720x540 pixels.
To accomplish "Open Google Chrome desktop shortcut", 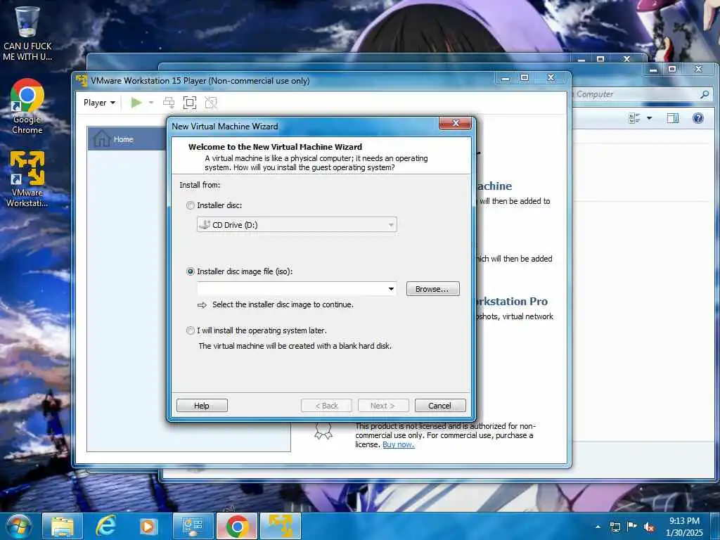I will (27, 107).
